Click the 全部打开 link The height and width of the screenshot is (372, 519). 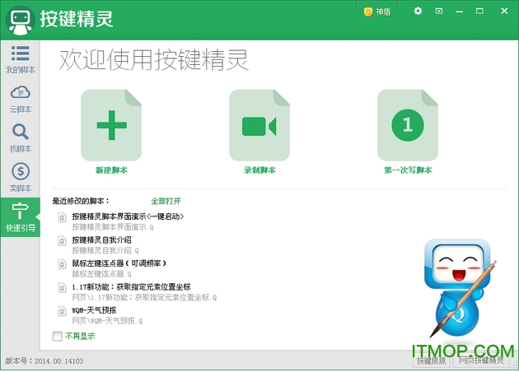166,201
